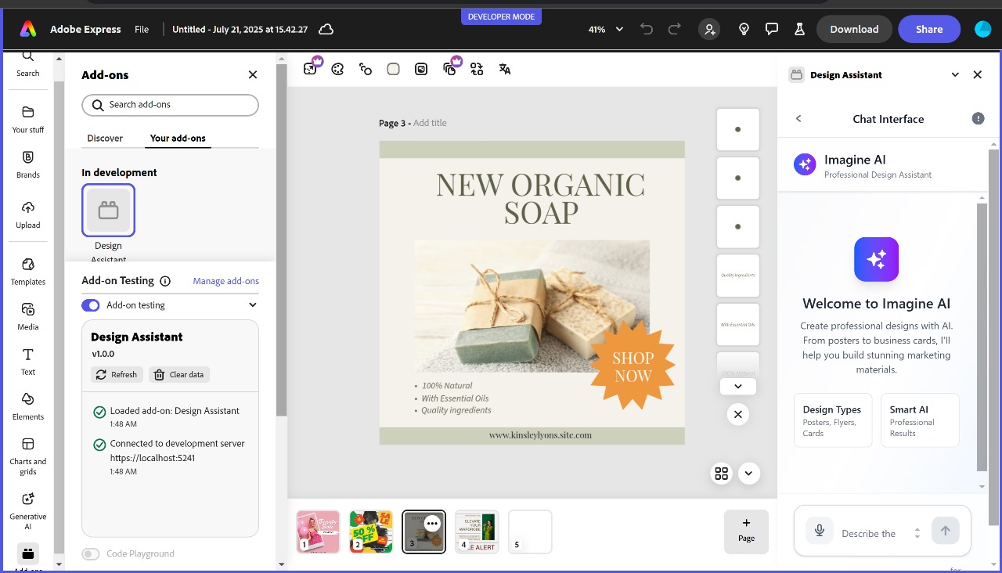
Task: Open the comments speech bubble icon
Action: [x=772, y=29]
